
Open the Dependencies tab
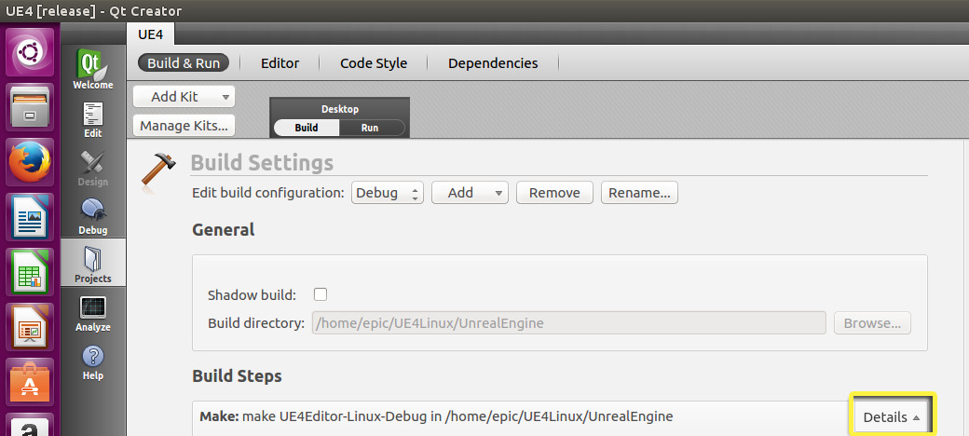(493, 63)
